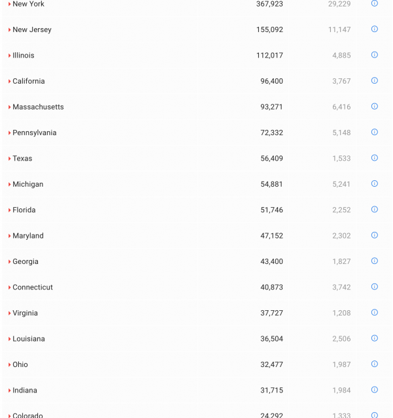Click Illinois case count 112,017

pyautogui.click(x=269, y=56)
